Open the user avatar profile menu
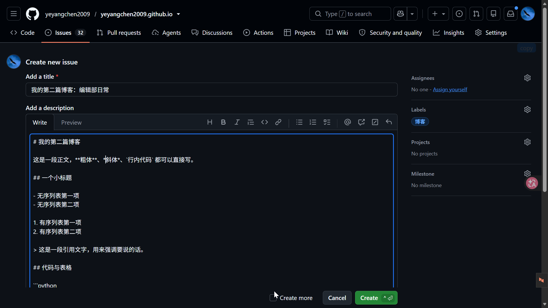The width and height of the screenshot is (548, 308). 528,14
